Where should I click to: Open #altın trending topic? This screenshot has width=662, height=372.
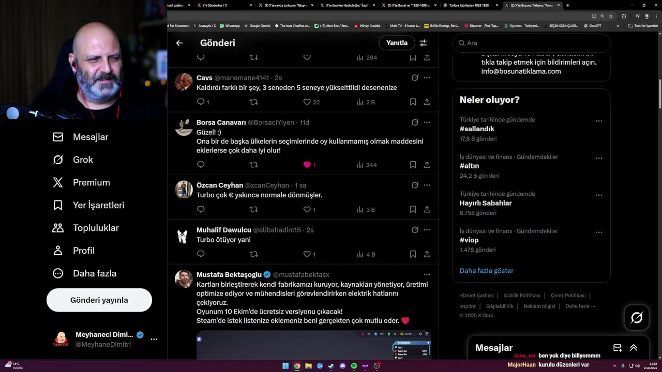(x=469, y=166)
